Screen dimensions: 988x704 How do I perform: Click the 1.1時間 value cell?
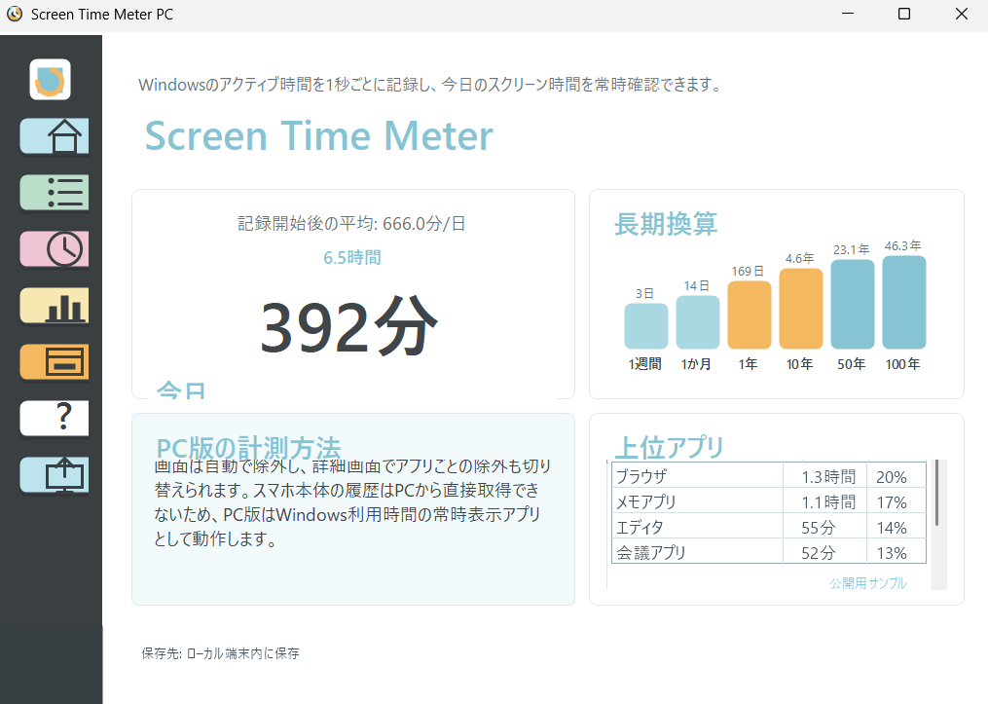point(825,501)
